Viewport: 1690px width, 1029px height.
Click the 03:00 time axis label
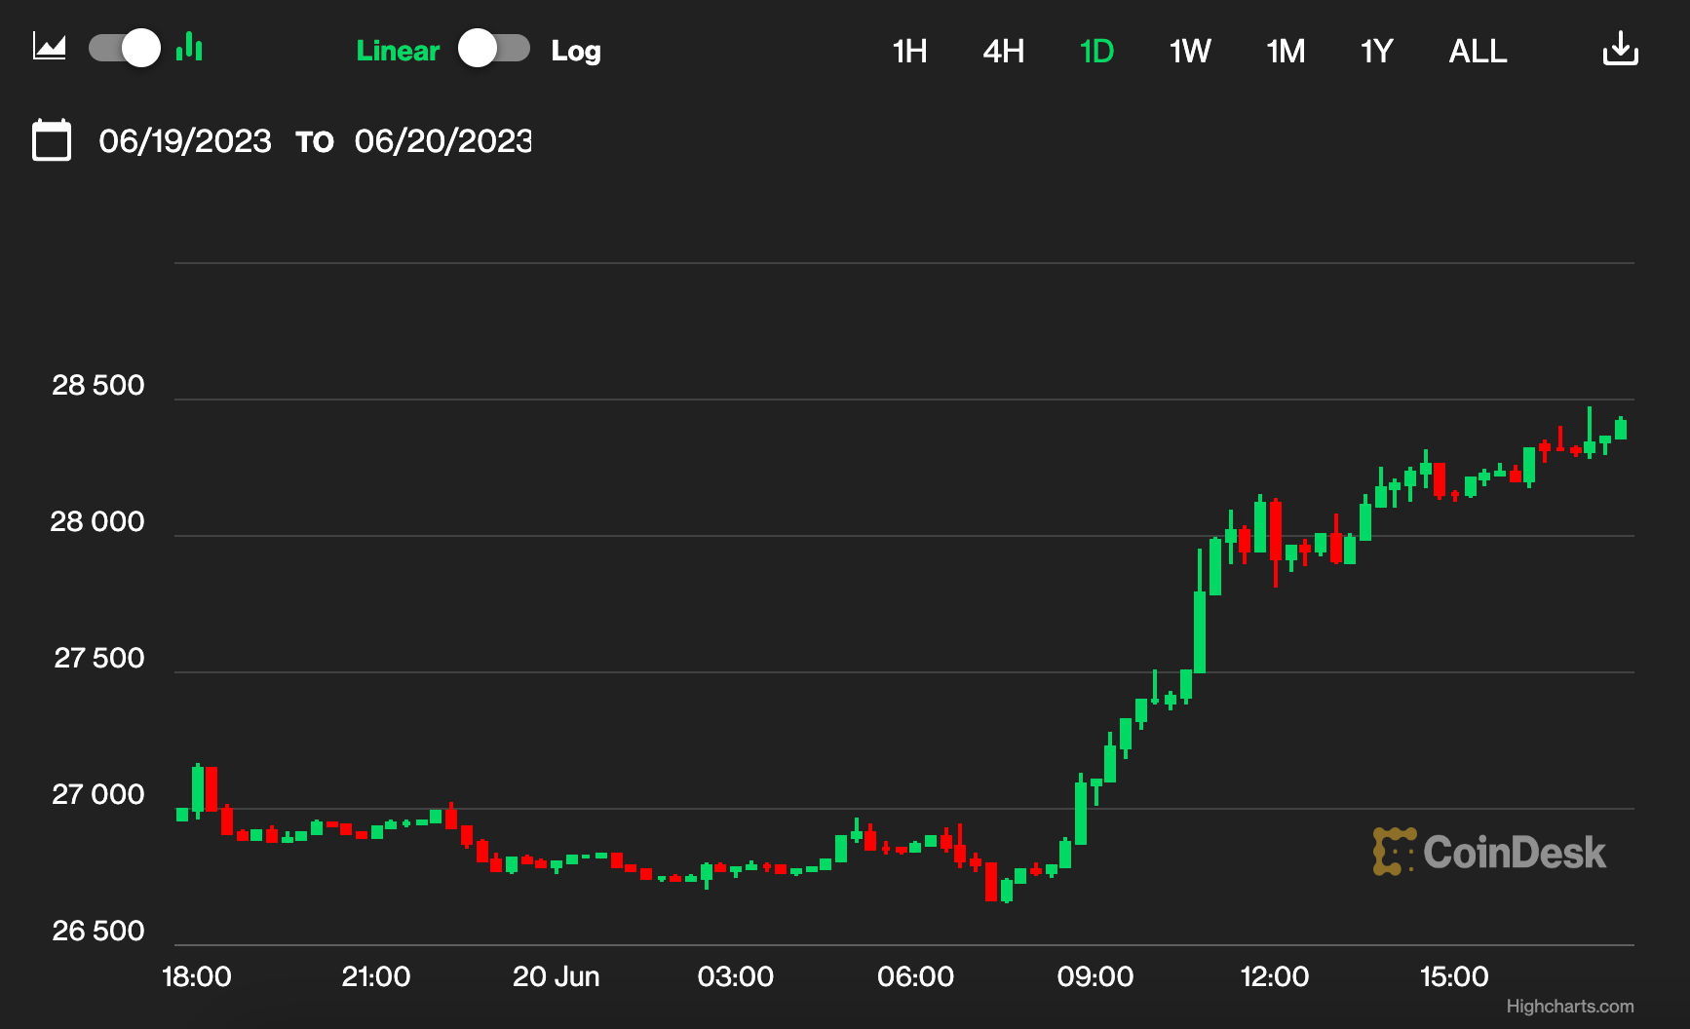click(x=735, y=976)
